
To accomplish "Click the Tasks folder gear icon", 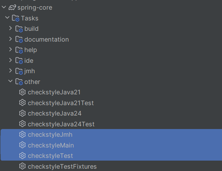I will [15, 18].
